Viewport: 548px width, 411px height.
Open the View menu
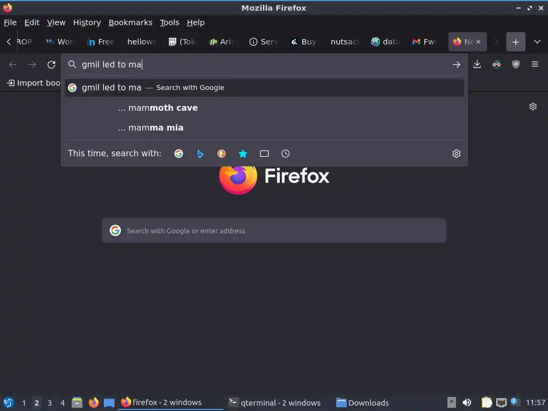[x=56, y=22]
